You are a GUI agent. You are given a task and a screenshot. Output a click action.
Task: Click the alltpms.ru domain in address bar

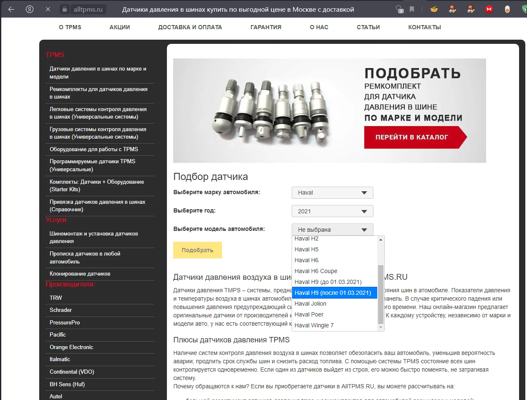(x=88, y=9)
